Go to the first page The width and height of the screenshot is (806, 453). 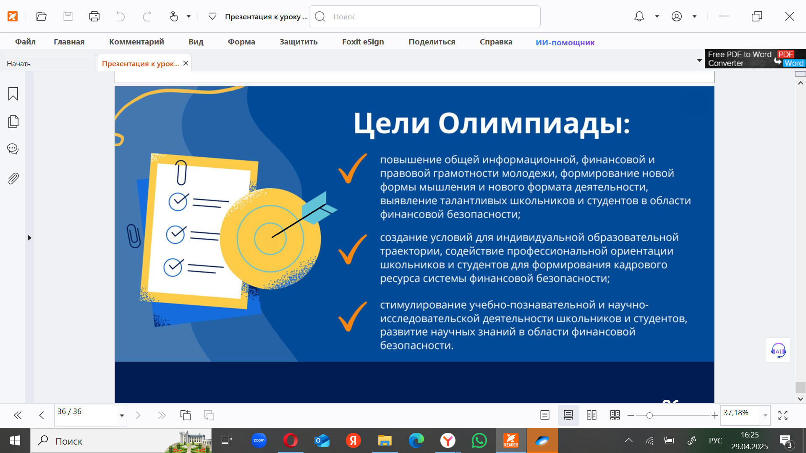point(18,415)
